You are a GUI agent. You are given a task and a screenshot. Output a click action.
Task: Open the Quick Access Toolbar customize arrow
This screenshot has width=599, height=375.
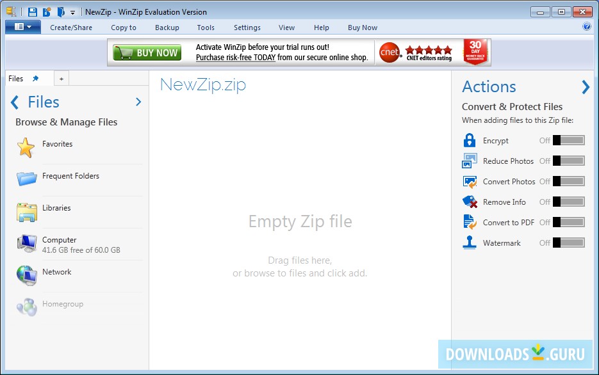coord(72,13)
